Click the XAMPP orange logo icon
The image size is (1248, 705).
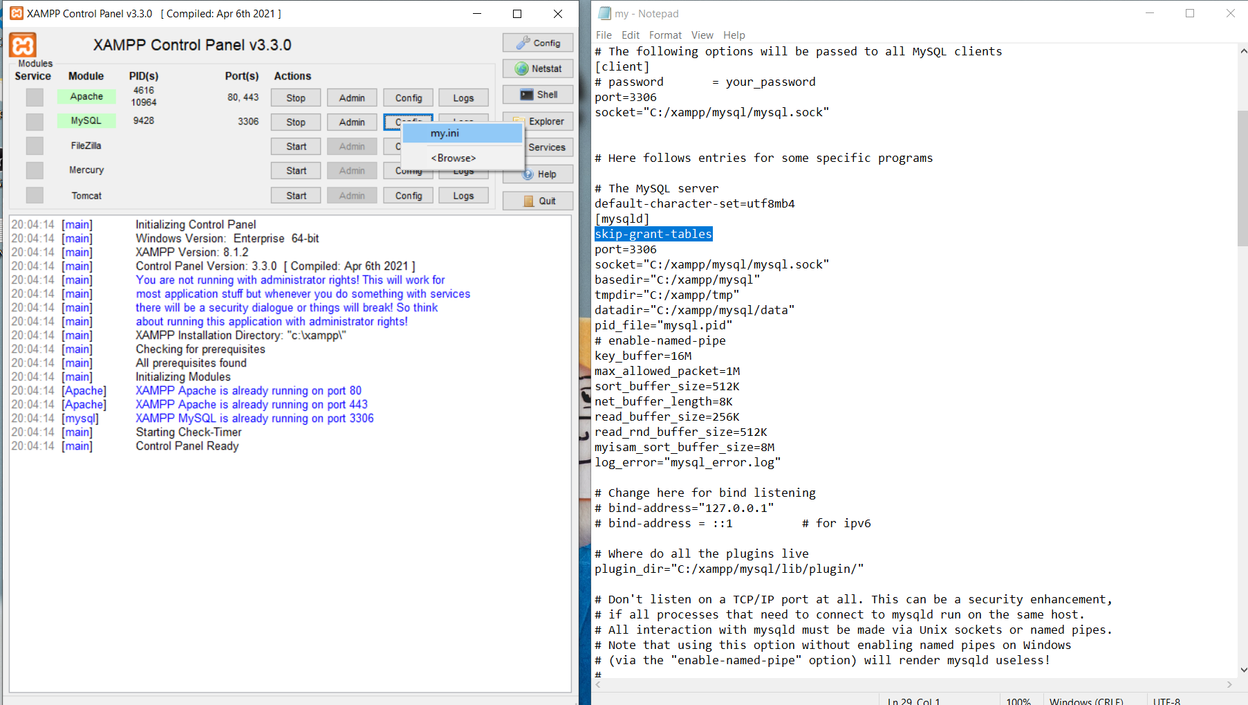coord(23,46)
